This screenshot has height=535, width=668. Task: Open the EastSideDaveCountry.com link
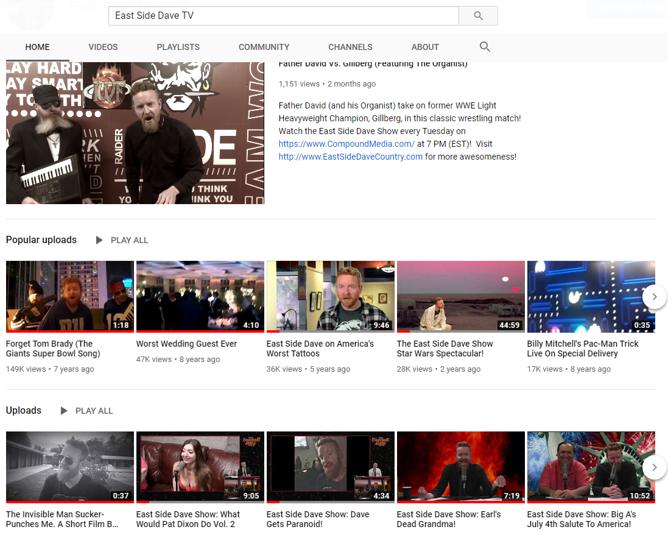[351, 157]
